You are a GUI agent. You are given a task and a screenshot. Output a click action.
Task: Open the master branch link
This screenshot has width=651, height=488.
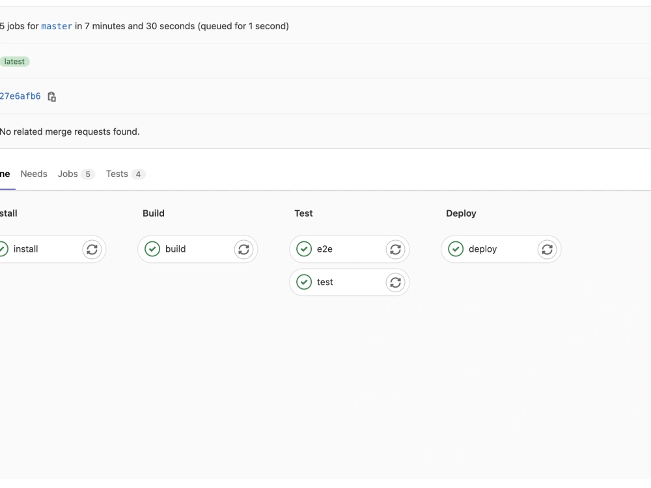pyautogui.click(x=57, y=27)
